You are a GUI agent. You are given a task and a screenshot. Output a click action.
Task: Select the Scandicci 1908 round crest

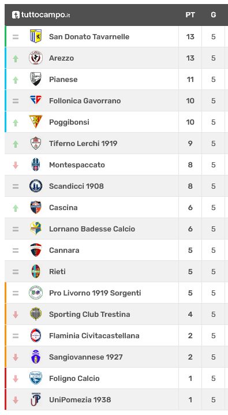click(36, 186)
